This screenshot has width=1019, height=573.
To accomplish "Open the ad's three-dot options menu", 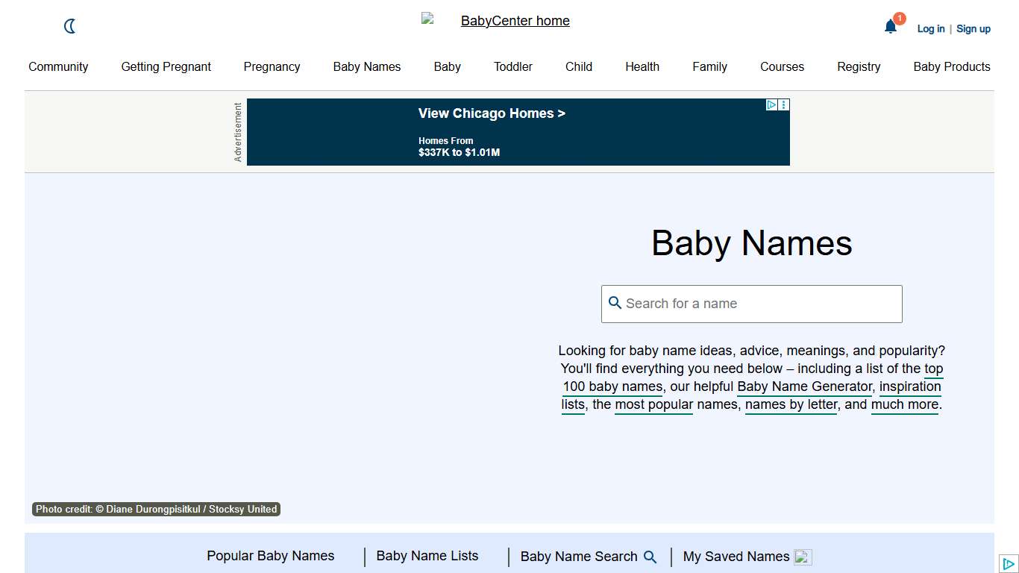I will [x=783, y=104].
